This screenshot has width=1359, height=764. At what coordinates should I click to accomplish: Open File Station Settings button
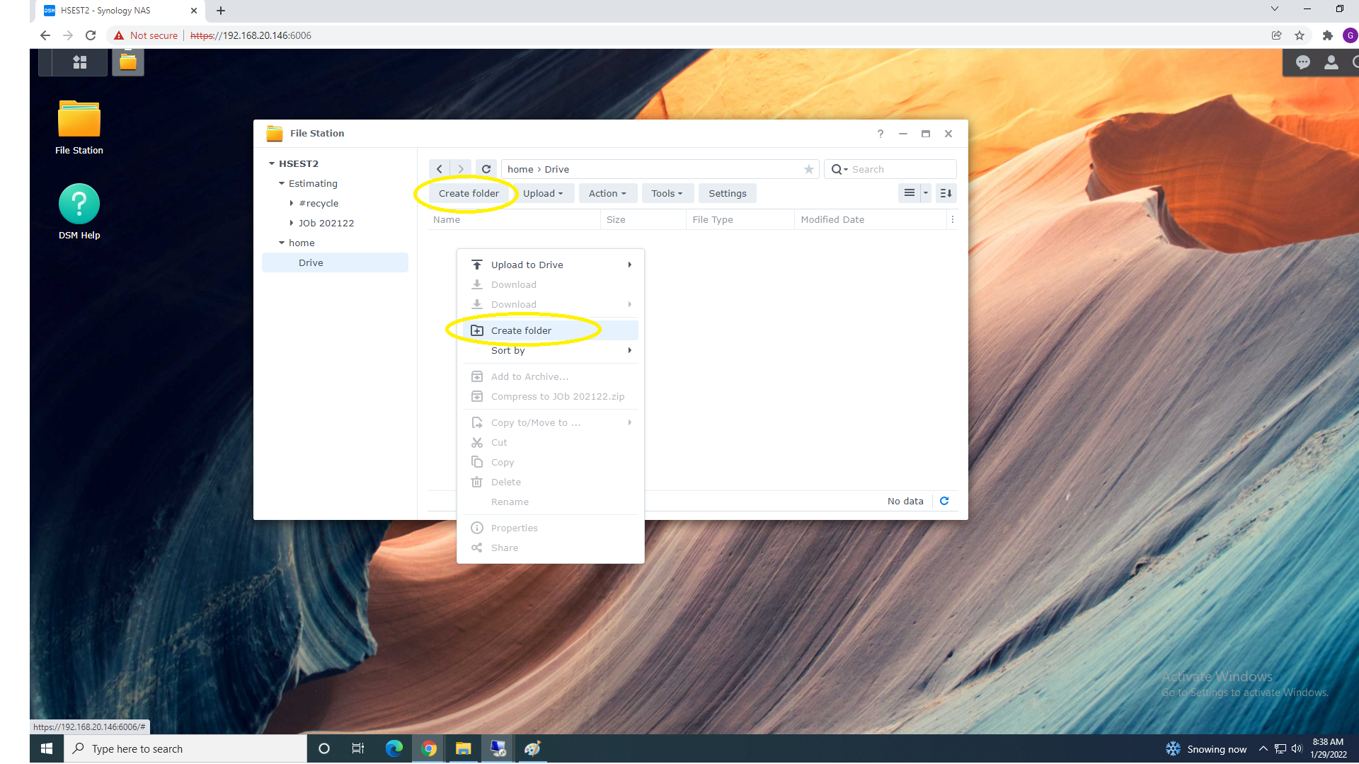tap(727, 193)
